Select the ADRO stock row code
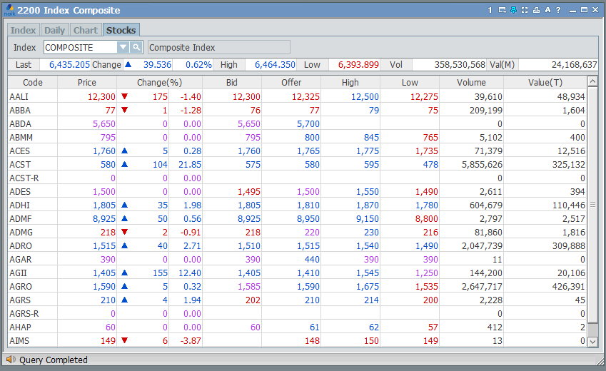Viewport: 606px width, 371px height. tap(21, 246)
